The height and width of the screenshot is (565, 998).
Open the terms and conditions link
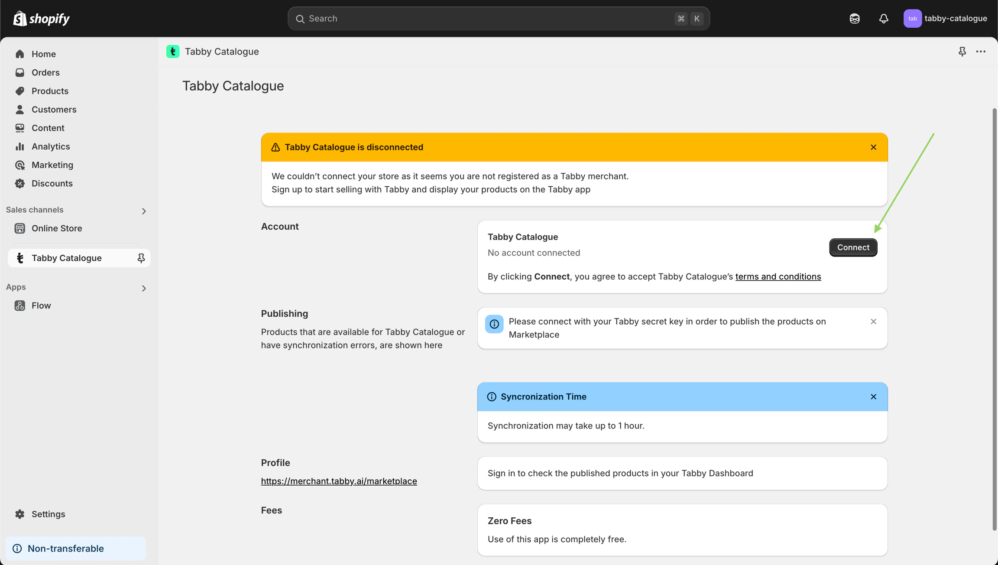tap(778, 276)
